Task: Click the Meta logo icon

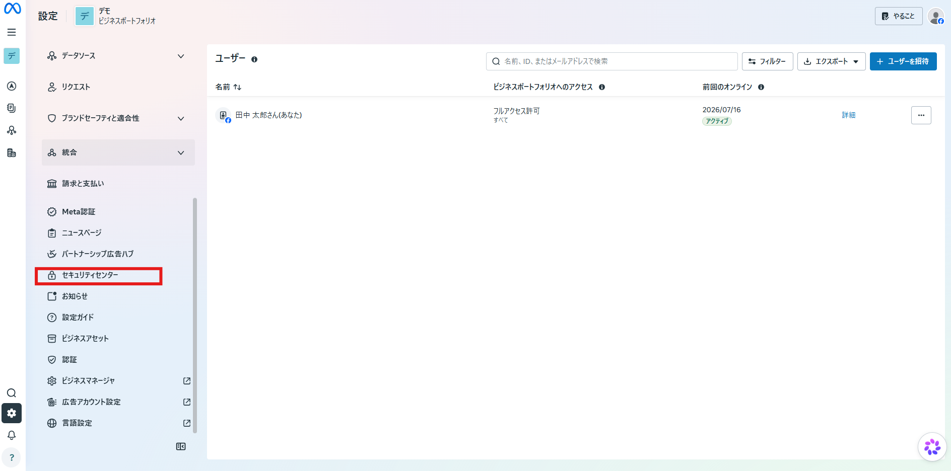Action: coord(12,9)
